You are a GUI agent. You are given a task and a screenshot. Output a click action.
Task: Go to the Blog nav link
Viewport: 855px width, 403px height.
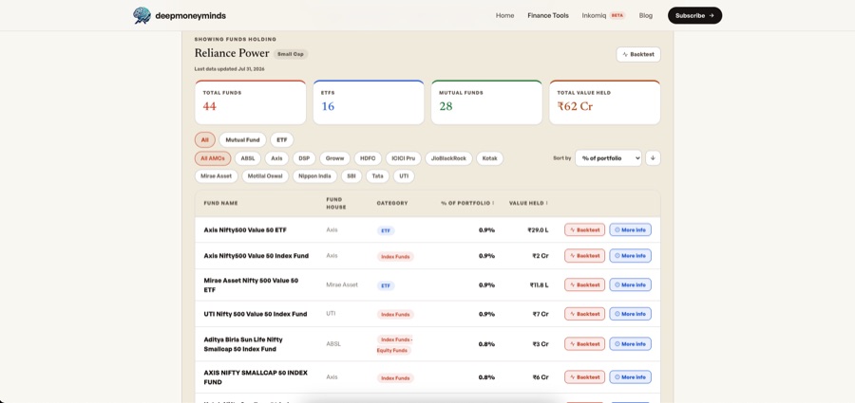click(x=646, y=16)
